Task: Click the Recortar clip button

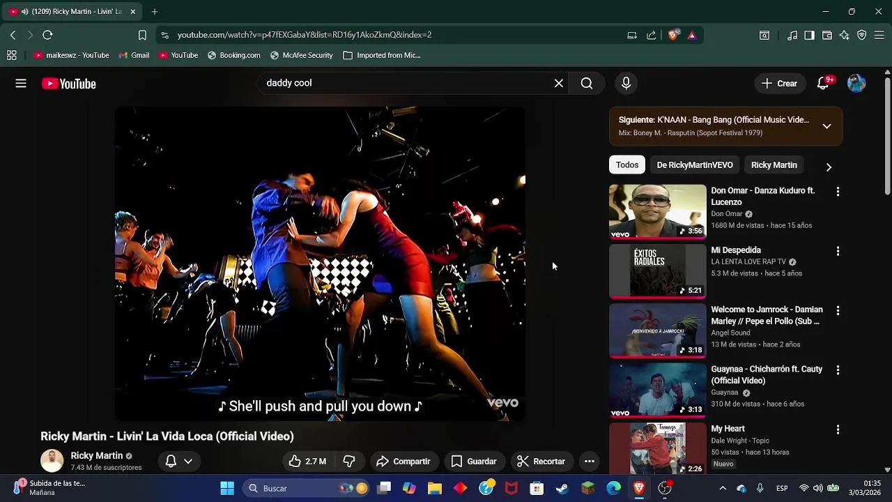Action: click(541, 462)
